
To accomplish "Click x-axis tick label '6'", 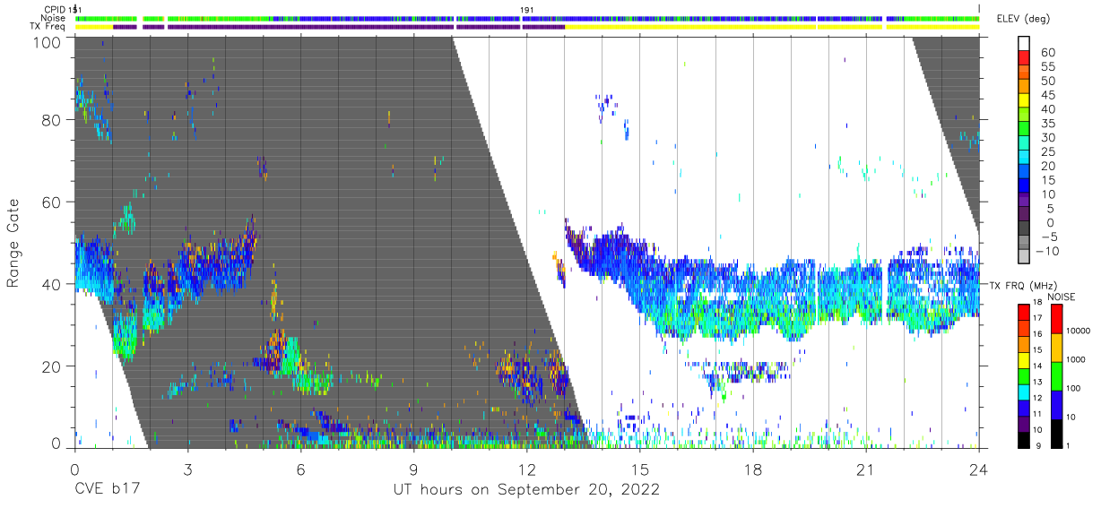I will tap(300, 469).
